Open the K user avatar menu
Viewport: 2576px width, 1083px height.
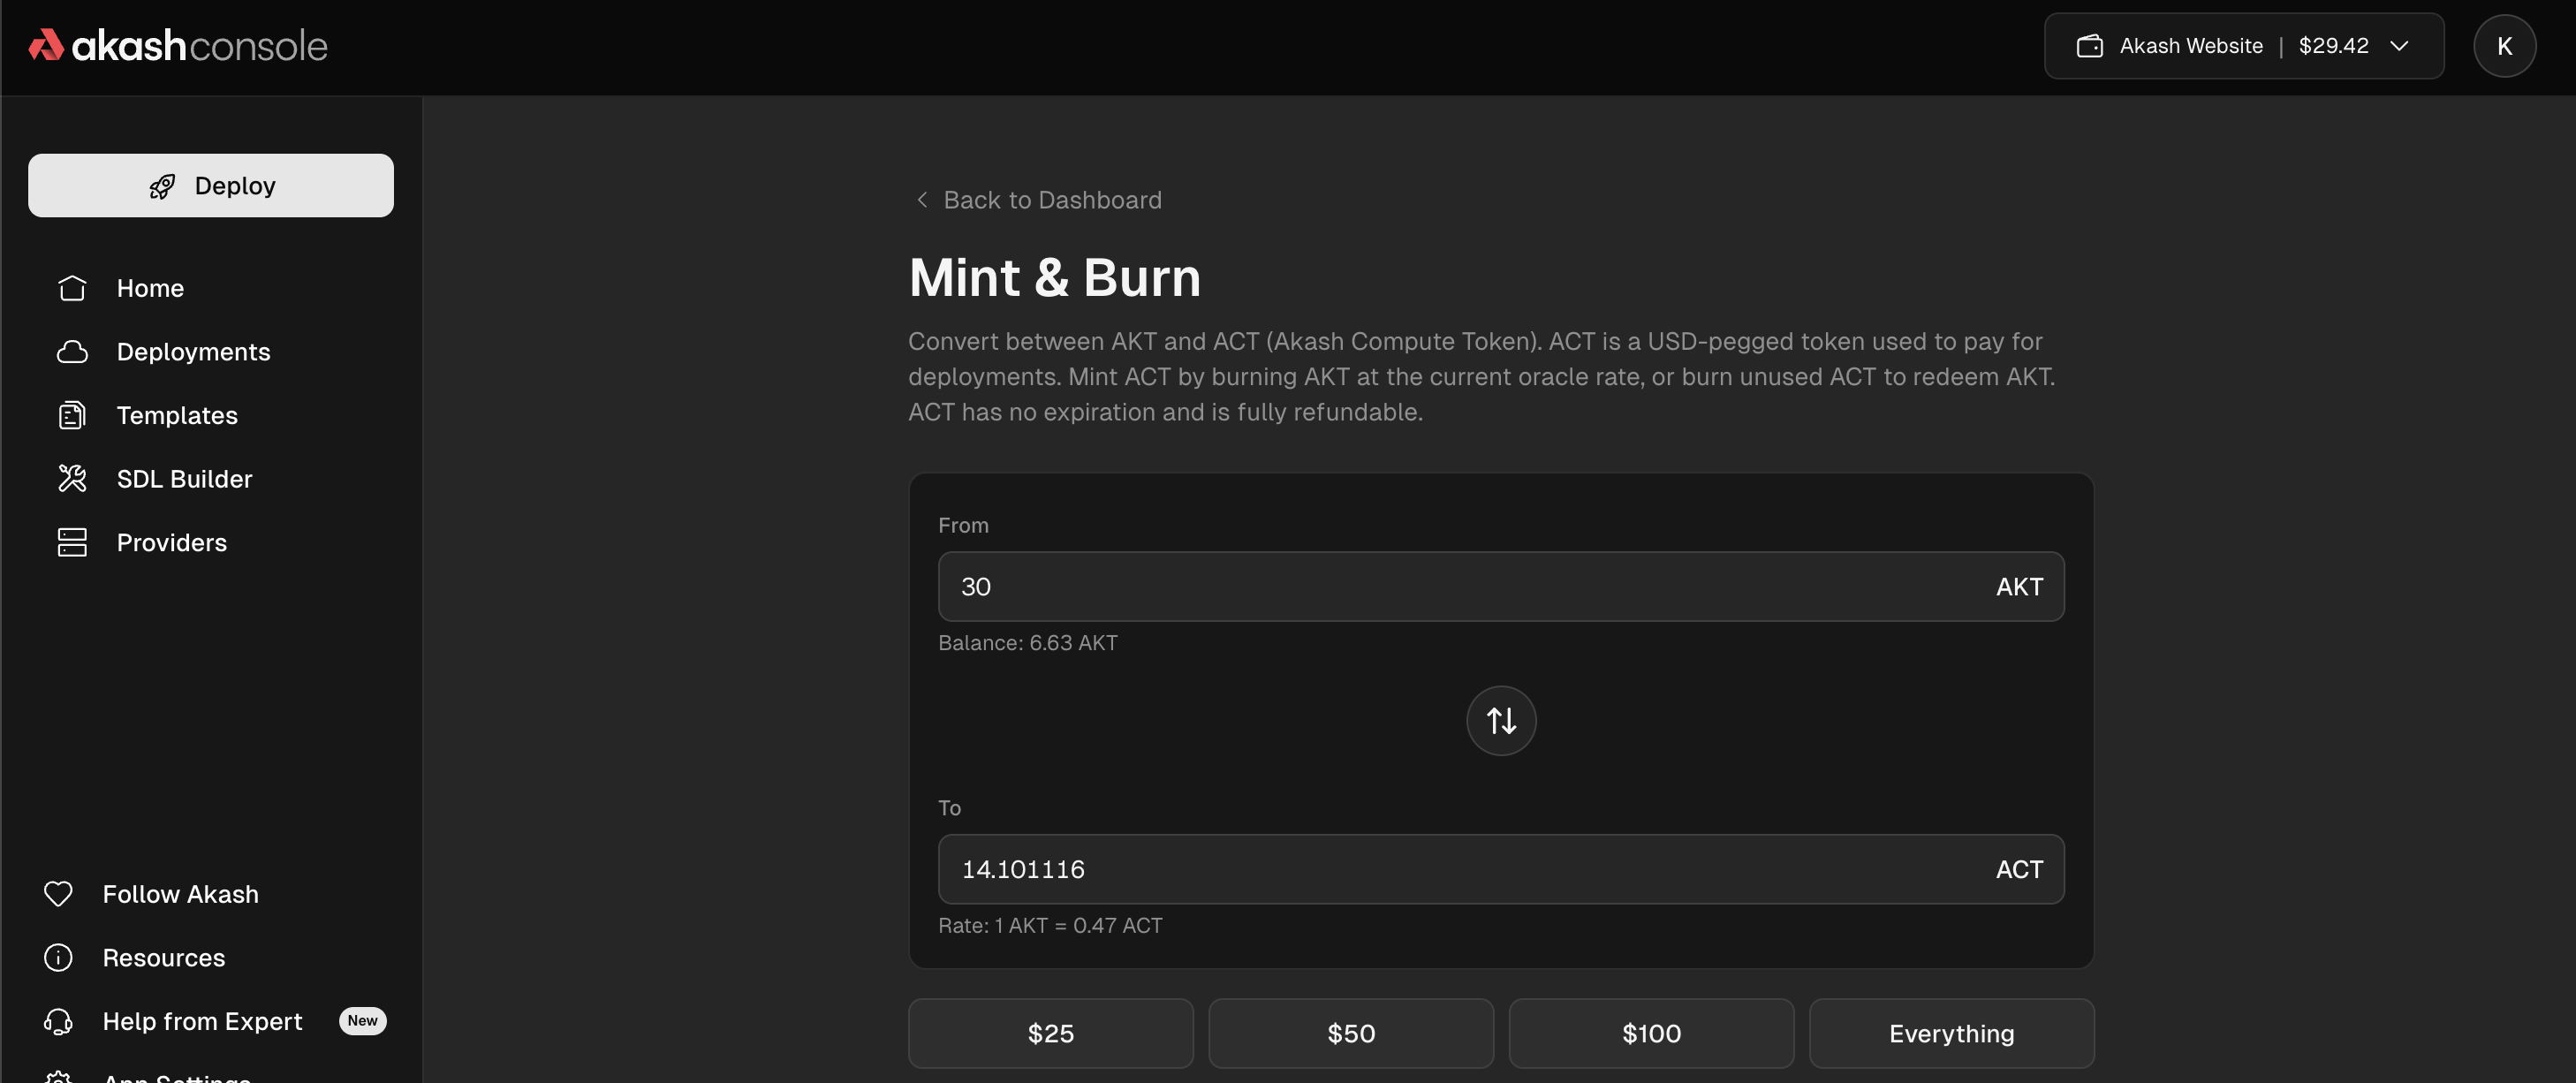[x=2504, y=46]
